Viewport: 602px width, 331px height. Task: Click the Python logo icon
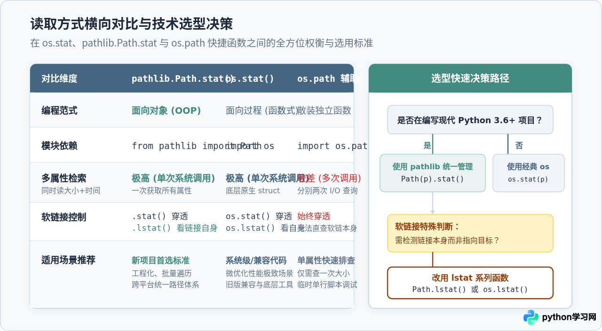(531, 317)
